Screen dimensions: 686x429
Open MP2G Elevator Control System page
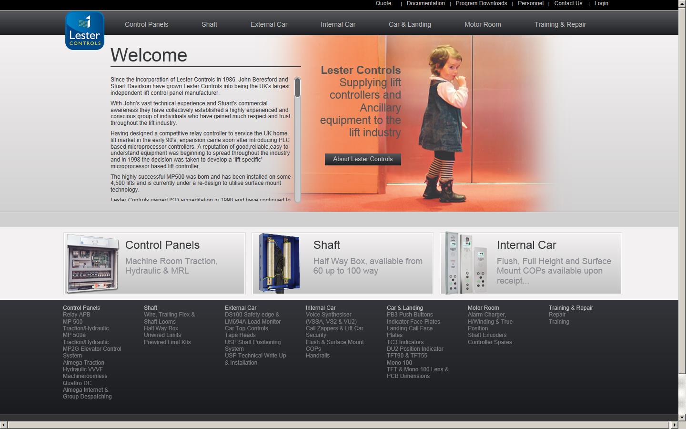92,352
